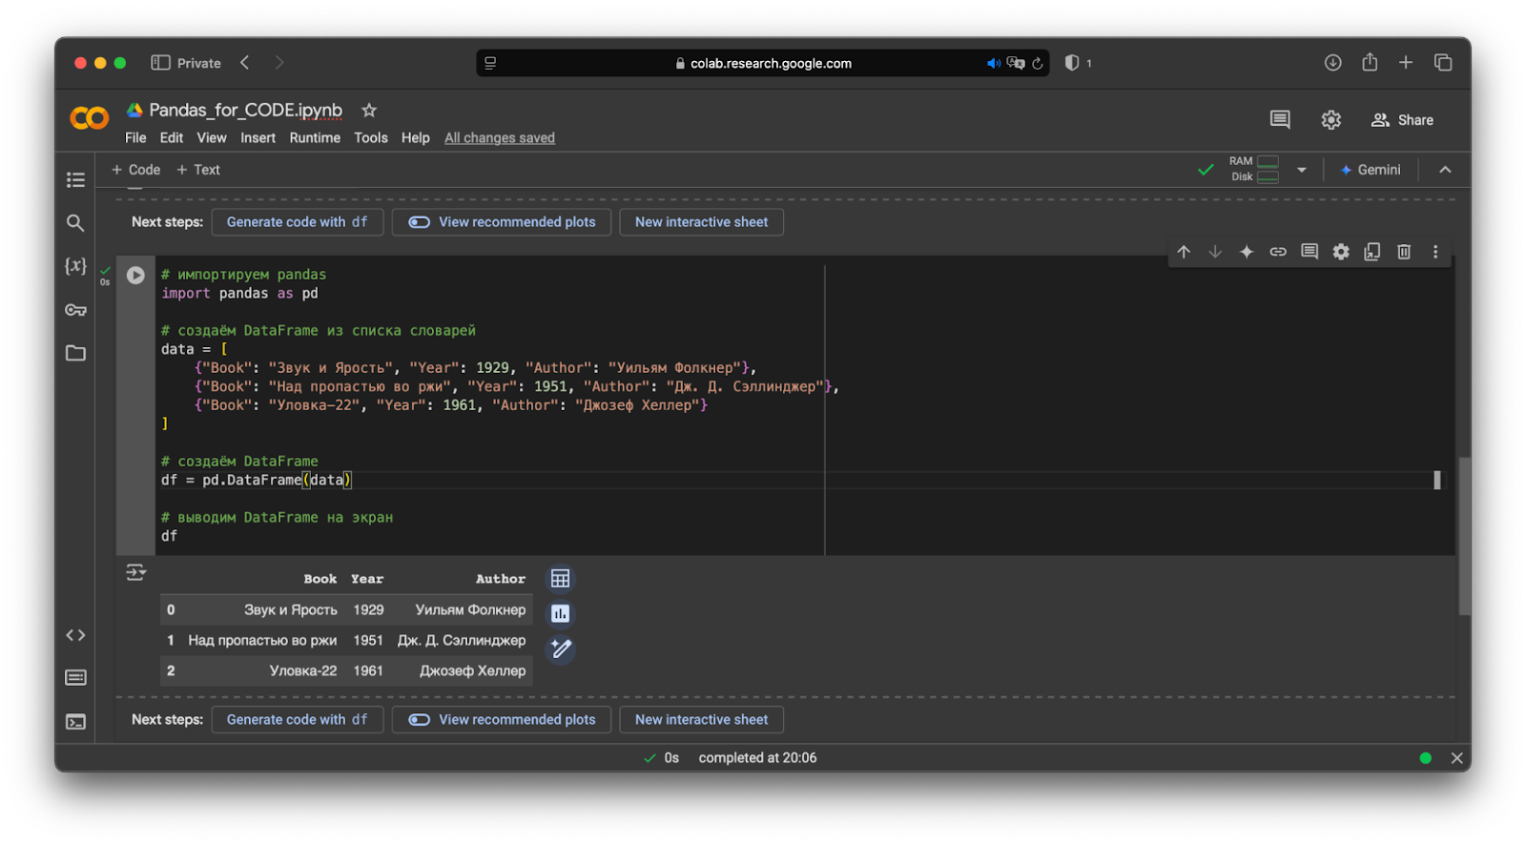The width and height of the screenshot is (1526, 845).
Task: Convert dataframe to interactive table icon
Action: [561, 579]
